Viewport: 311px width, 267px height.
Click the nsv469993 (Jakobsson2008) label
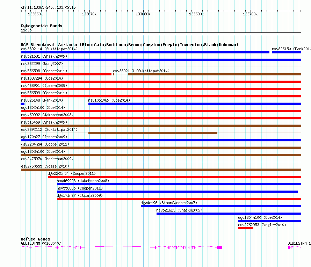click(83, 181)
